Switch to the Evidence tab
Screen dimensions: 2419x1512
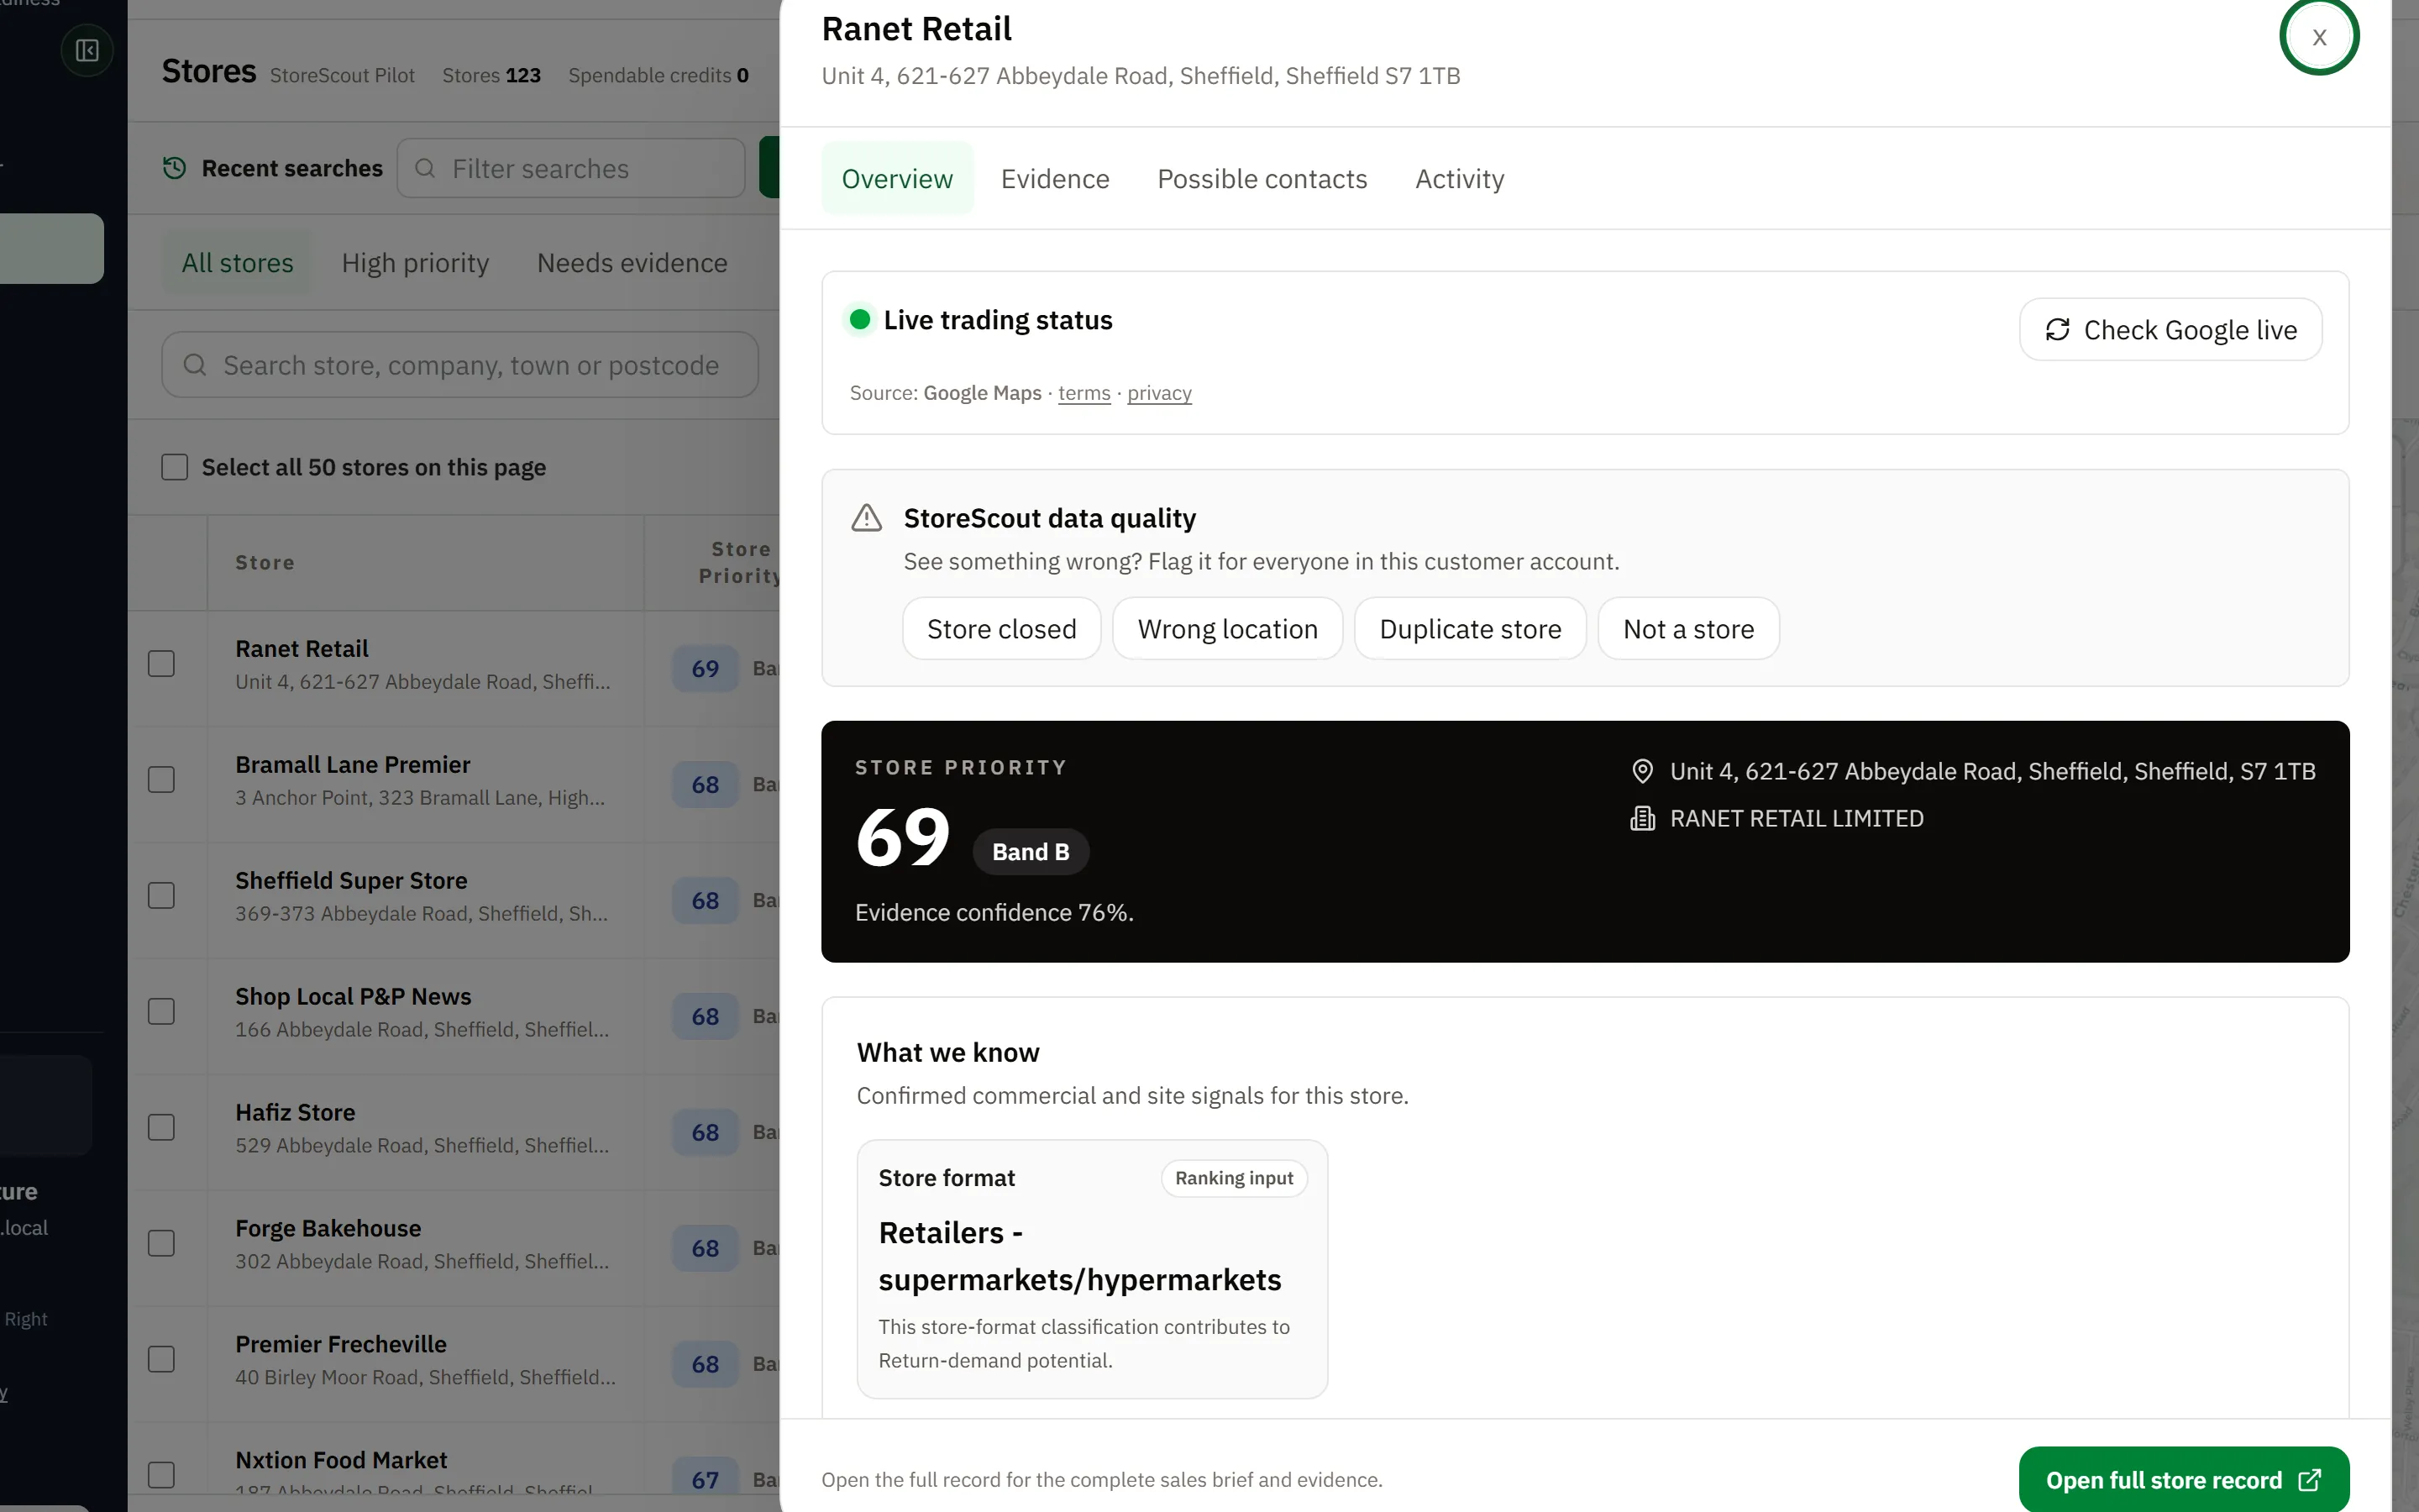[1055, 179]
